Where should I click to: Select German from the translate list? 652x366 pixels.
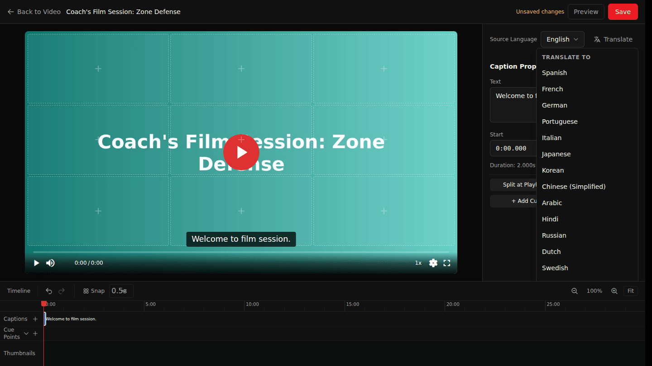point(587,105)
